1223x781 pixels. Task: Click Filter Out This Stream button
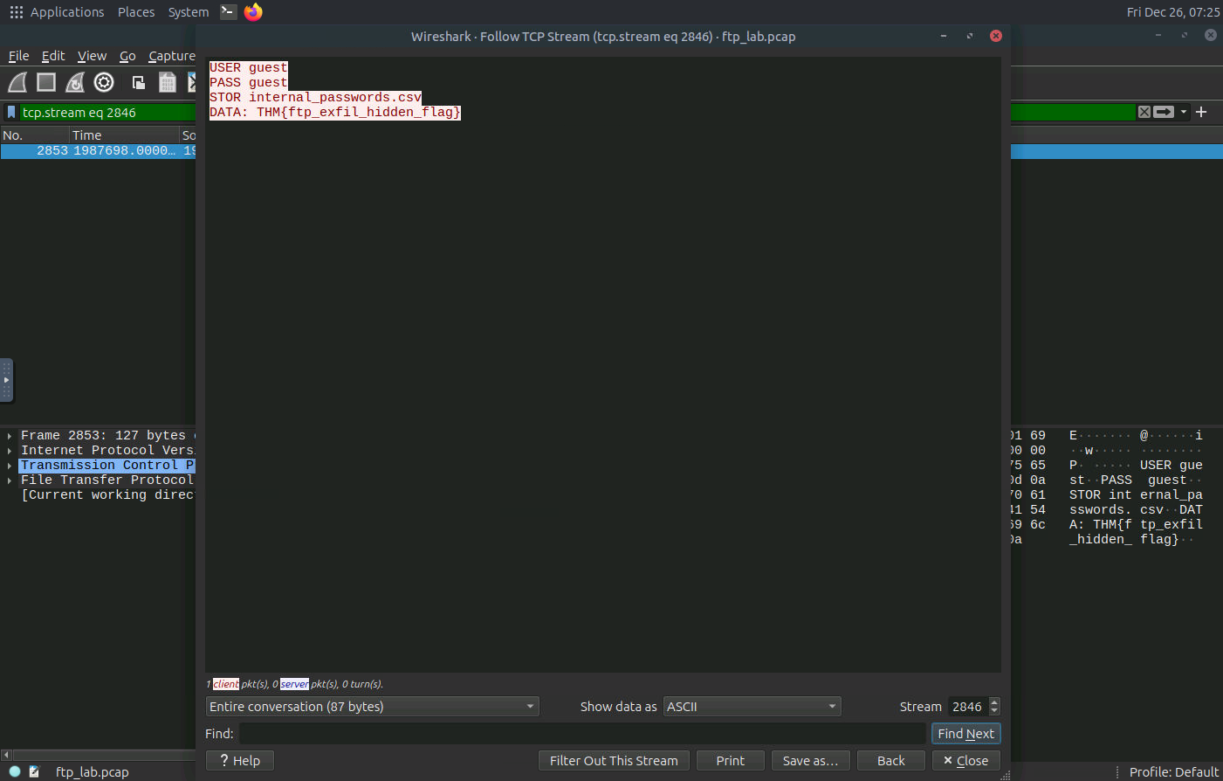coord(614,761)
